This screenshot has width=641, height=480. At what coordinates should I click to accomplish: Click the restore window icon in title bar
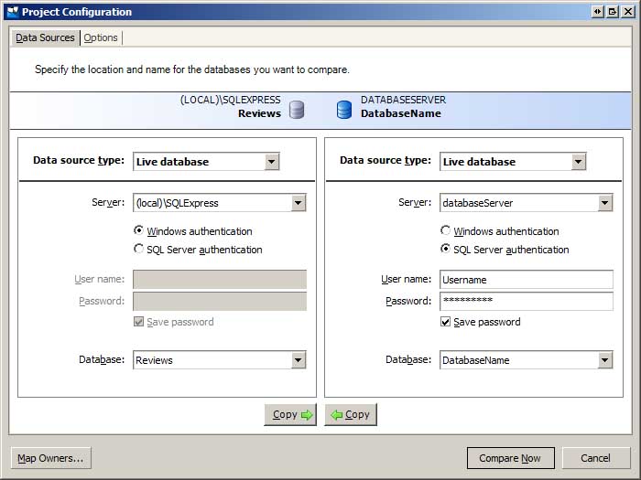pyautogui.click(x=613, y=12)
